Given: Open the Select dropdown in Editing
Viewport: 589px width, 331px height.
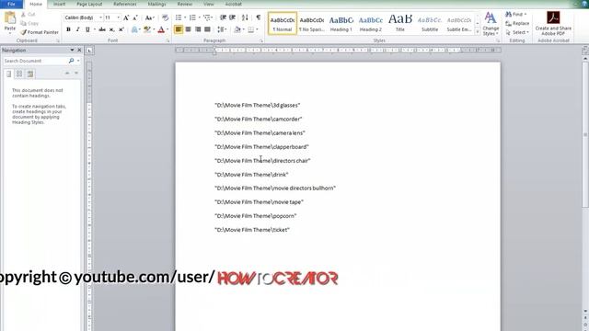Looking at the screenshot, I should 517,32.
